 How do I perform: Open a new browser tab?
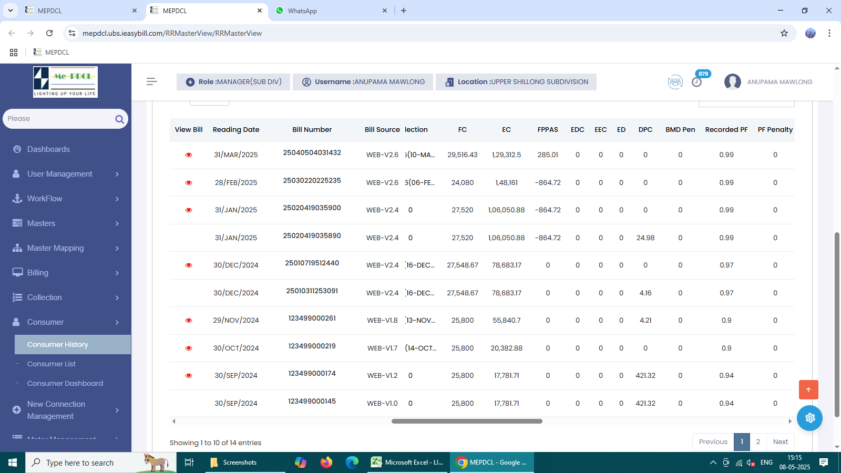pos(404,11)
